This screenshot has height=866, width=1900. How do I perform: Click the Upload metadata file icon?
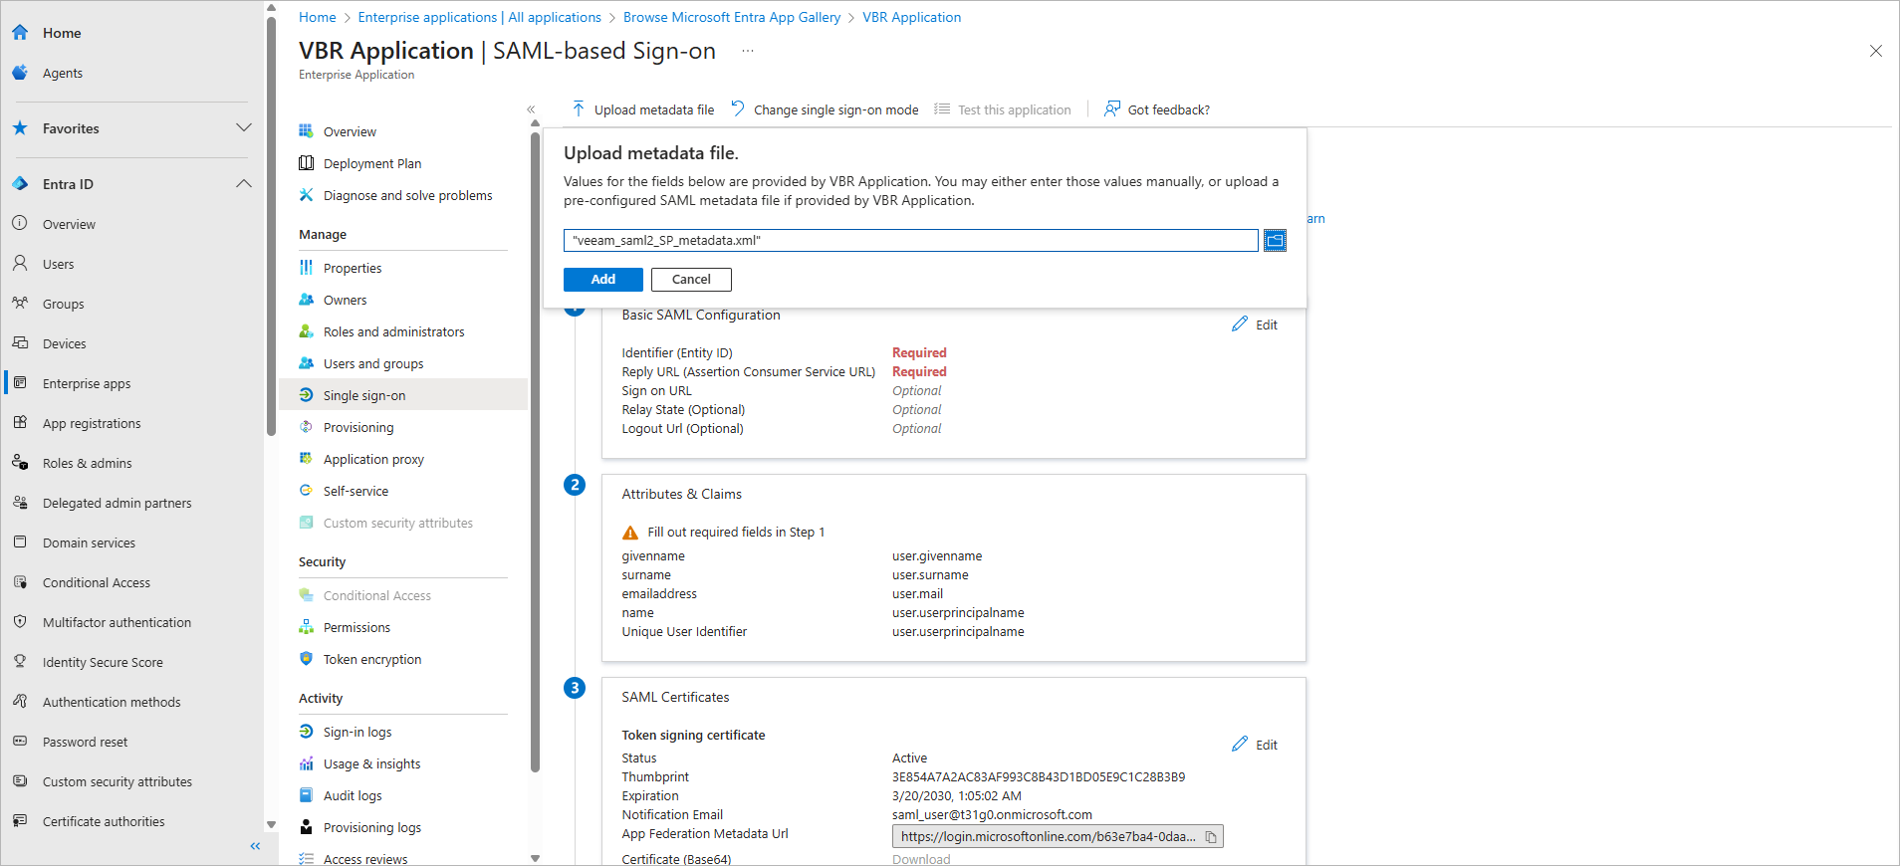pyautogui.click(x=579, y=109)
